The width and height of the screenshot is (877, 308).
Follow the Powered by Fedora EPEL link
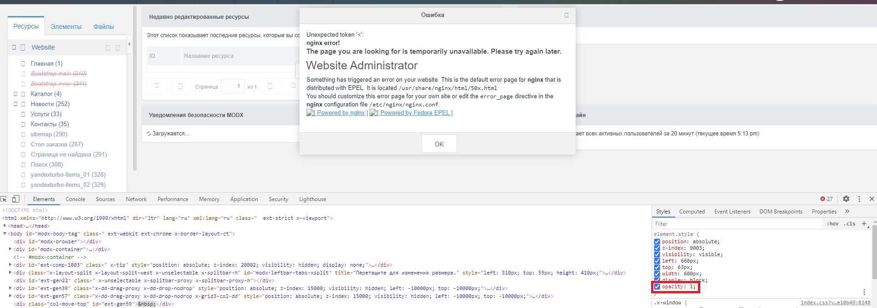411,113
